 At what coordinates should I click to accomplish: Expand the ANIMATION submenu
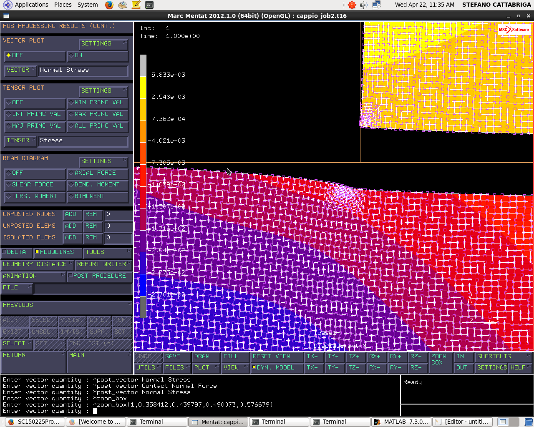coord(33,276)
